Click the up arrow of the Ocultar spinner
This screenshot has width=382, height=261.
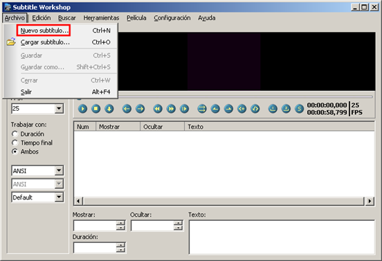tap(179, 223)
